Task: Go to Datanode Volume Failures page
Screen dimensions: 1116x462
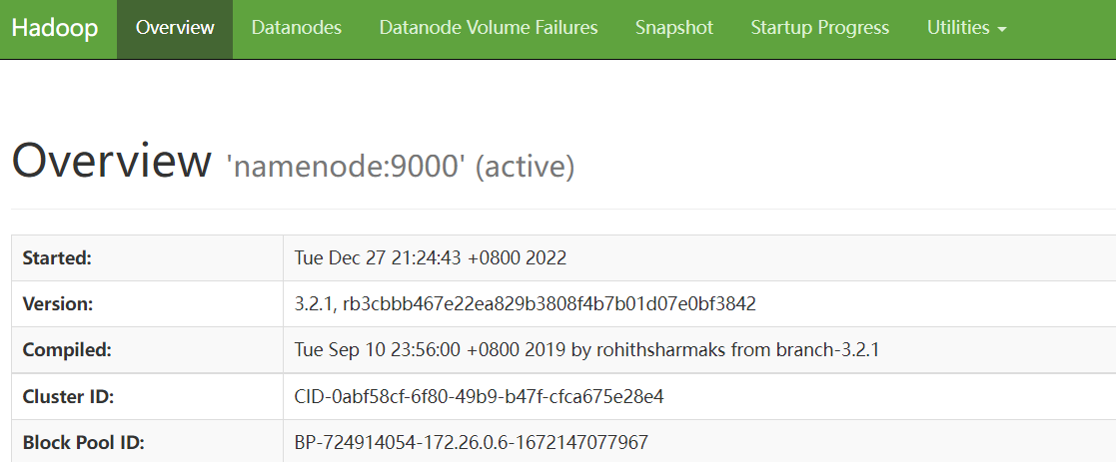Action: (x=489, y=28)
